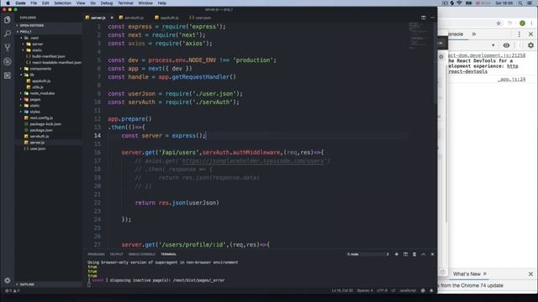Expand the components folder
Screen dimensions: 538x302
click(x=40, y=69)
